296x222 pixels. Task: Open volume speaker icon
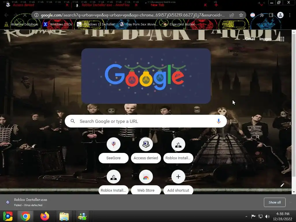pyautogui.click(x=267, y=216)
